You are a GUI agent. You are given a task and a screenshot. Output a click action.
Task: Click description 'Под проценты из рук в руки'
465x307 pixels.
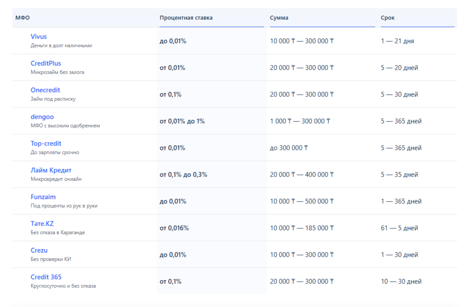pyautogui.click(x=64, y=206)
